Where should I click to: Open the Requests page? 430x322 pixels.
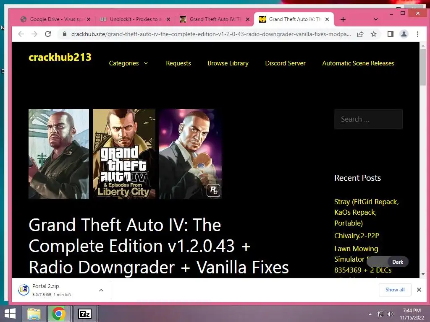[178, 63]
